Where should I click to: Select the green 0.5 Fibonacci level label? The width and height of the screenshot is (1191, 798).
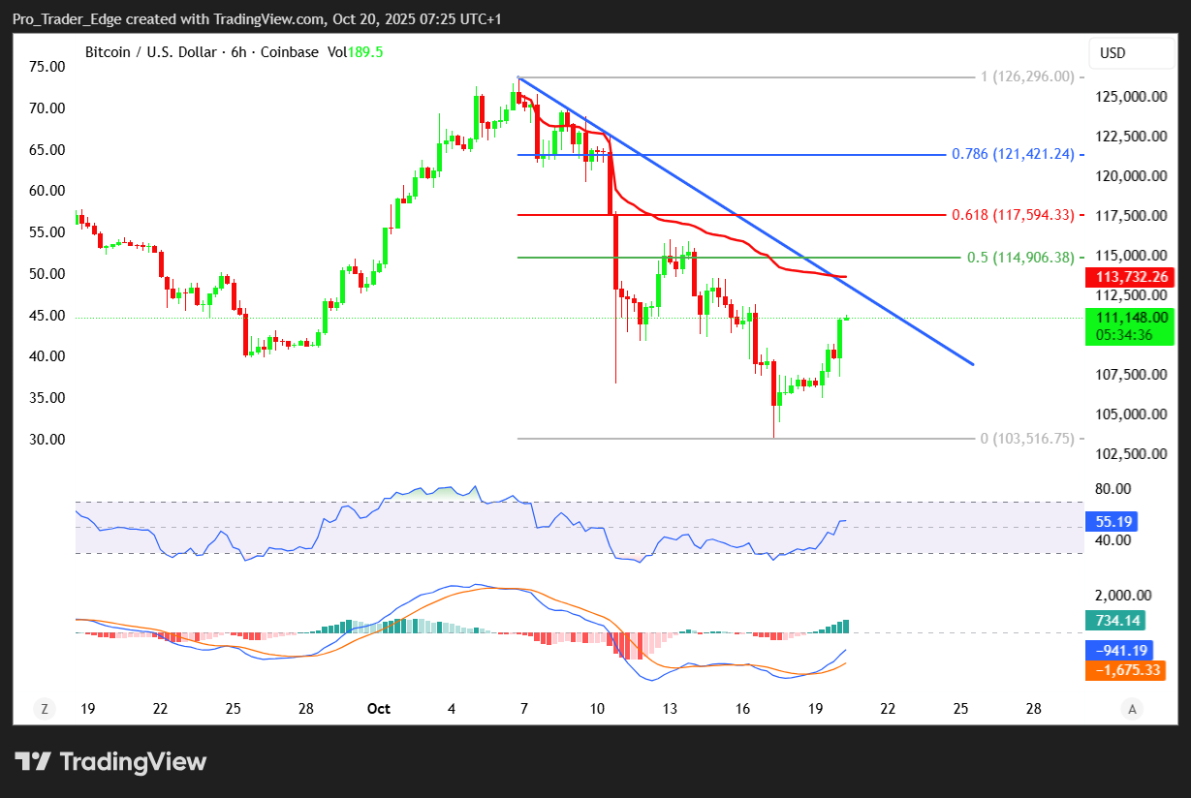click(x=1020, y=258)
